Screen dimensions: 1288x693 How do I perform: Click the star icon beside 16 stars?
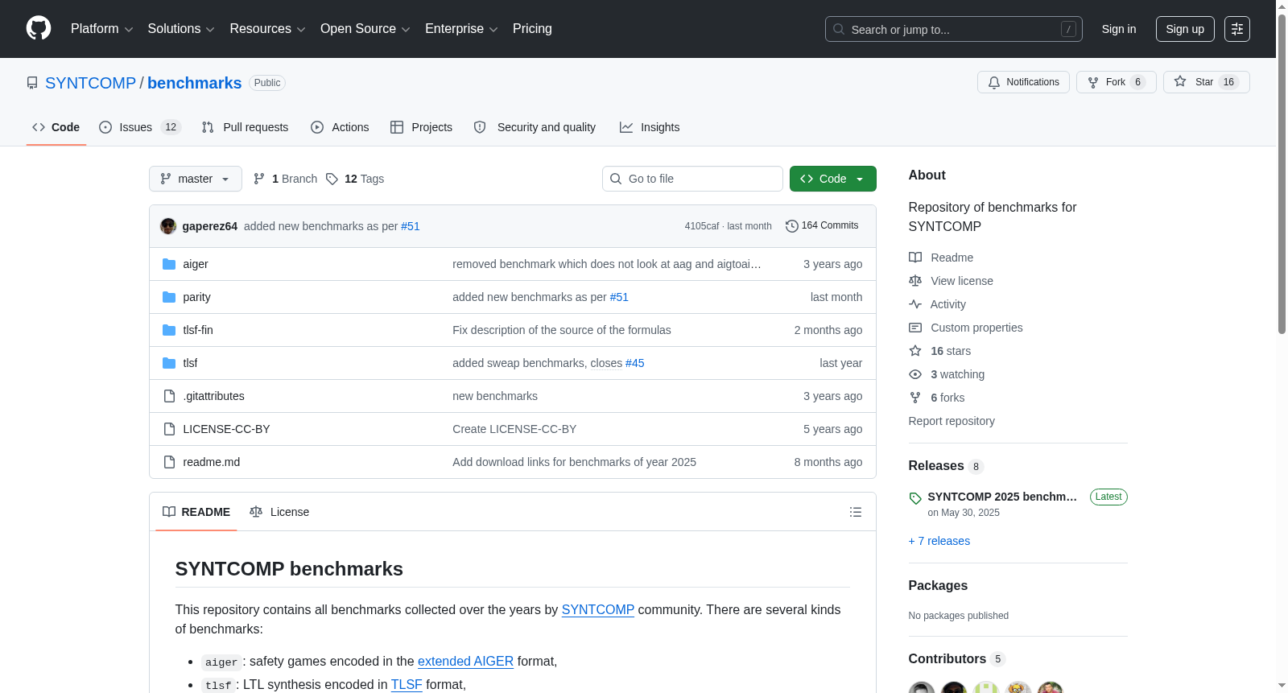[915, 351]
